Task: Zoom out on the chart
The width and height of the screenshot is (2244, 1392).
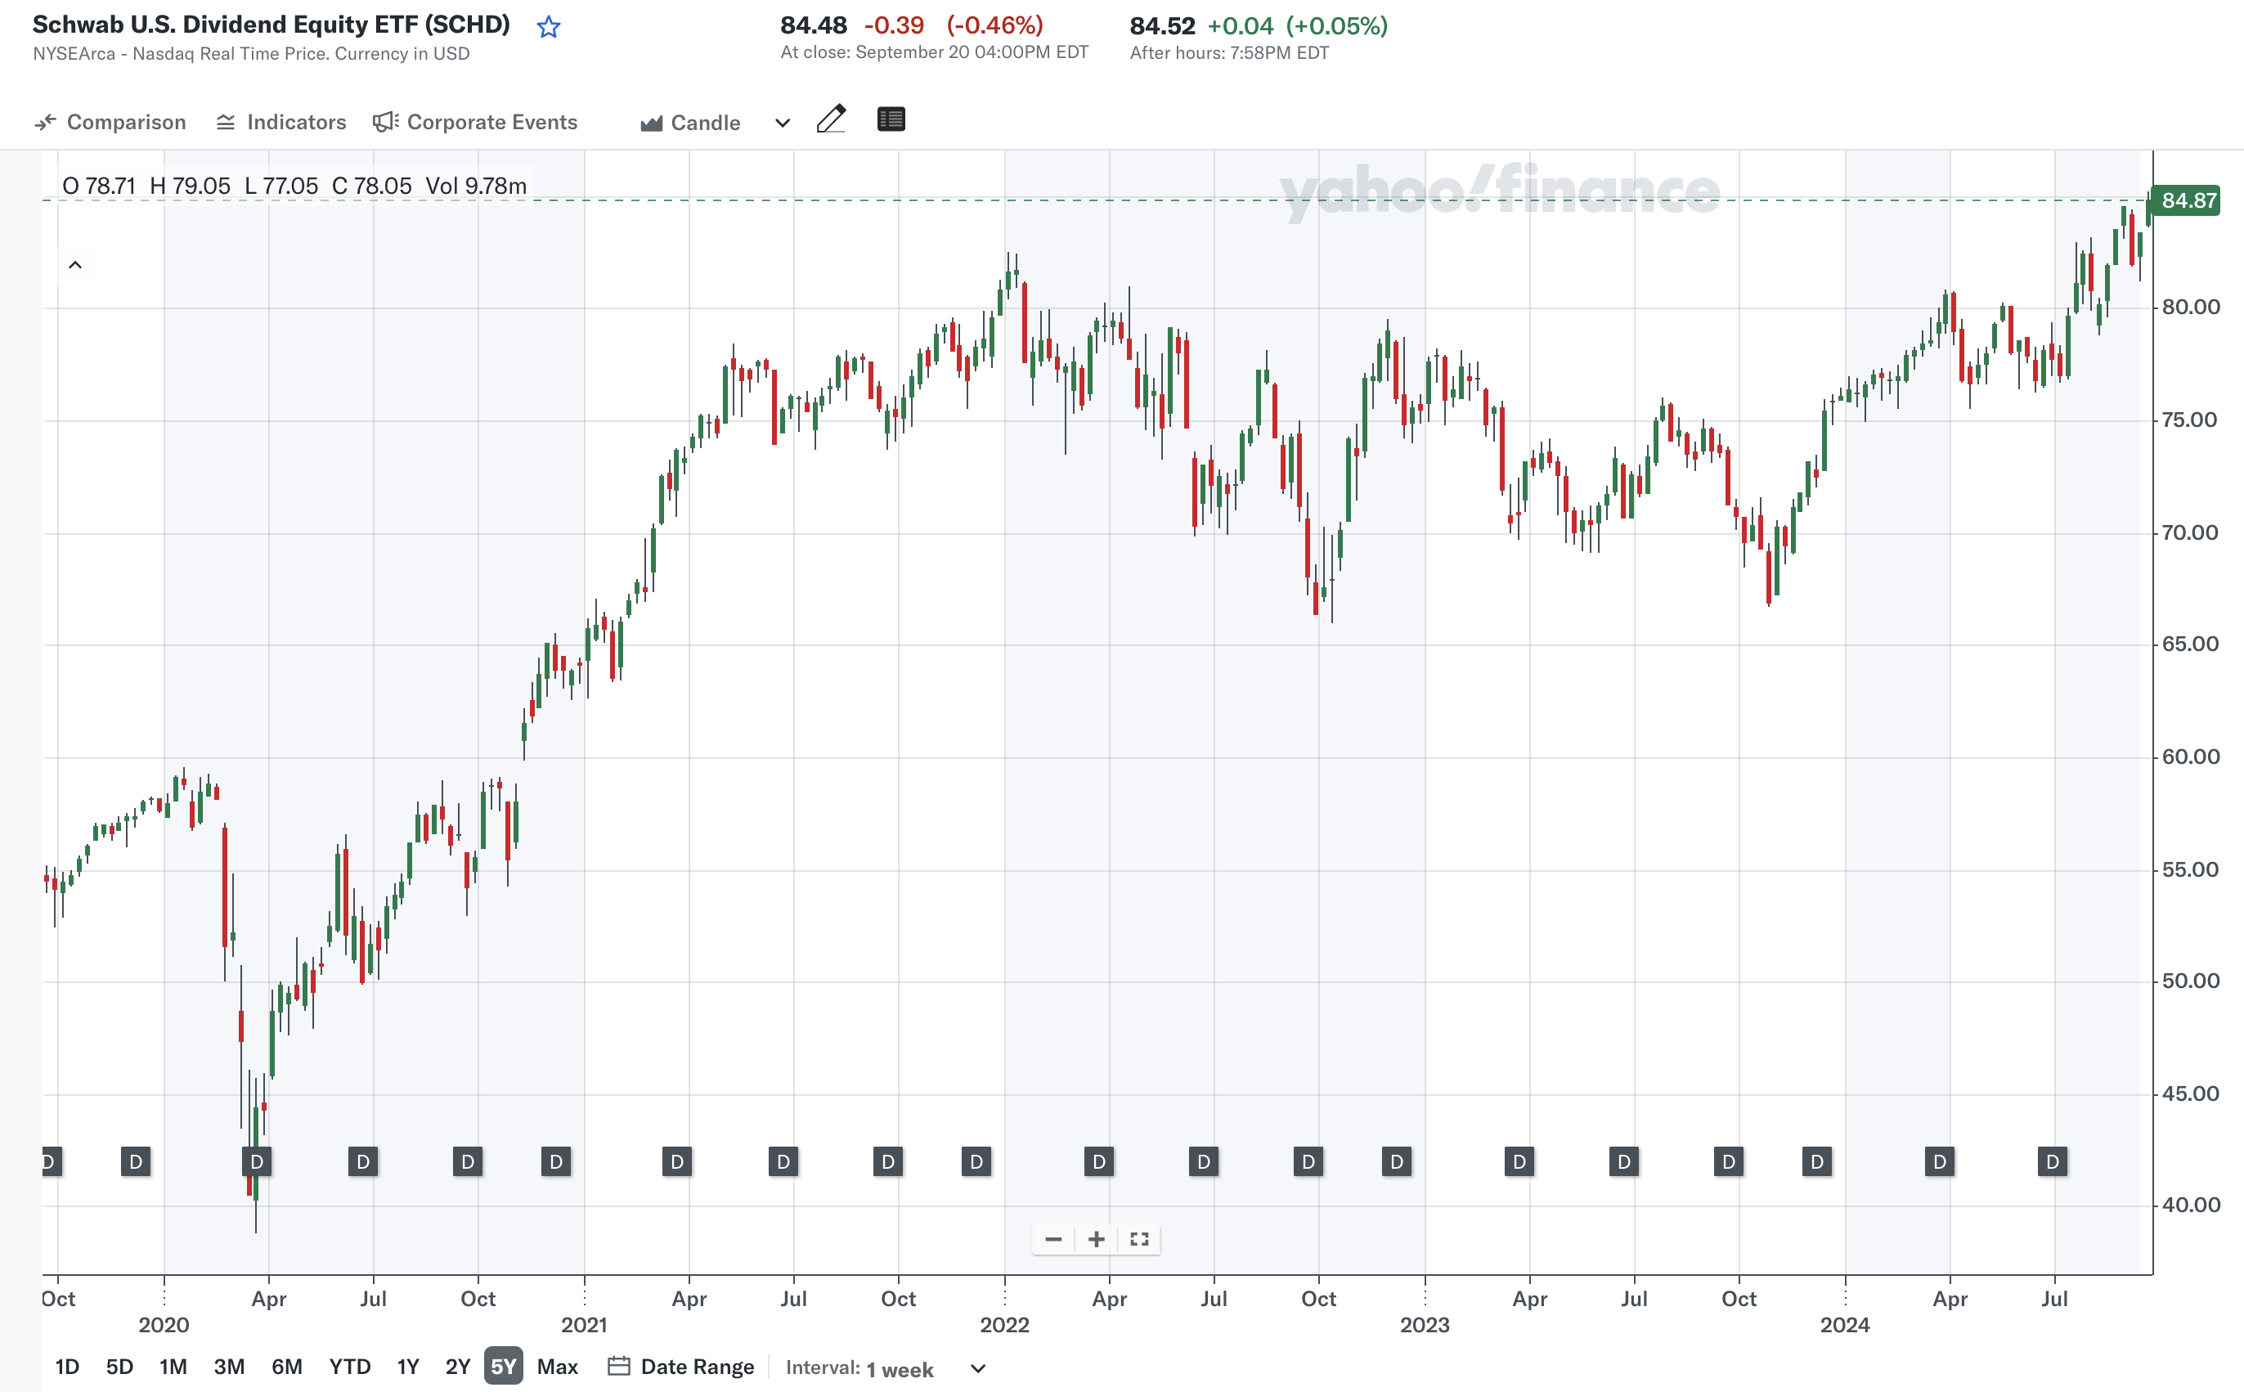Action: coord(1053,1239)
